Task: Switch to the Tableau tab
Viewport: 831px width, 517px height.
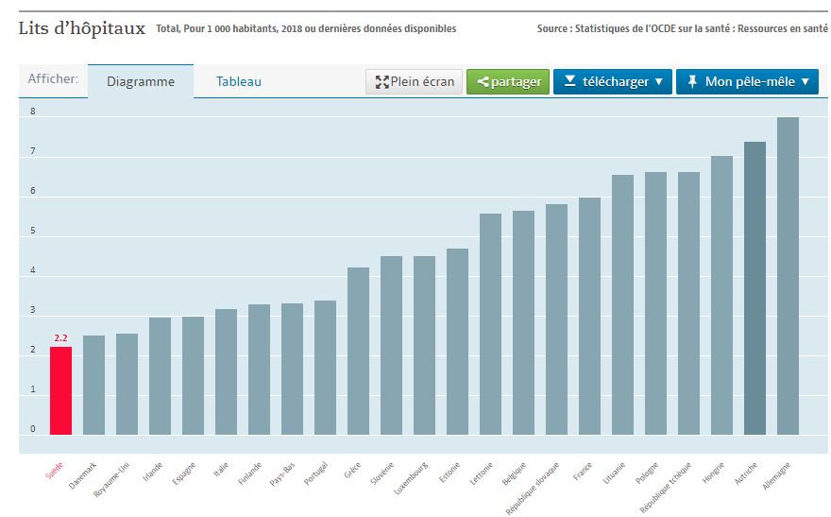Action: (239, 81)
